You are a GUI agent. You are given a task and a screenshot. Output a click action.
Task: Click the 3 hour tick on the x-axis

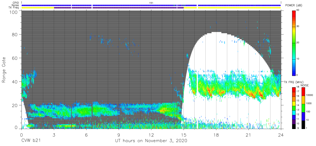tap(54, 135)
